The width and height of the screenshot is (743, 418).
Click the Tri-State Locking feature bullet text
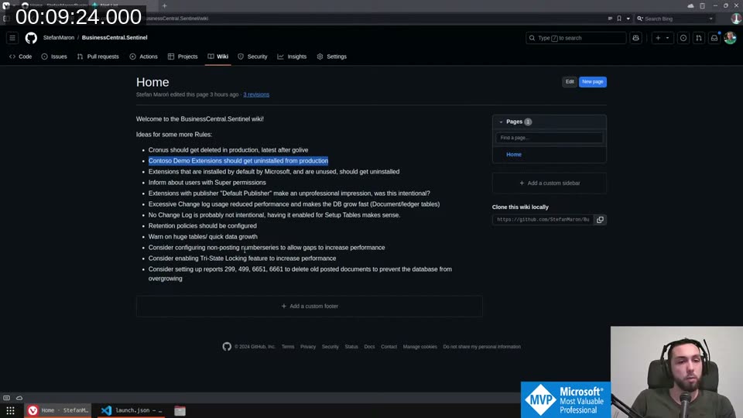pos(242,259)
